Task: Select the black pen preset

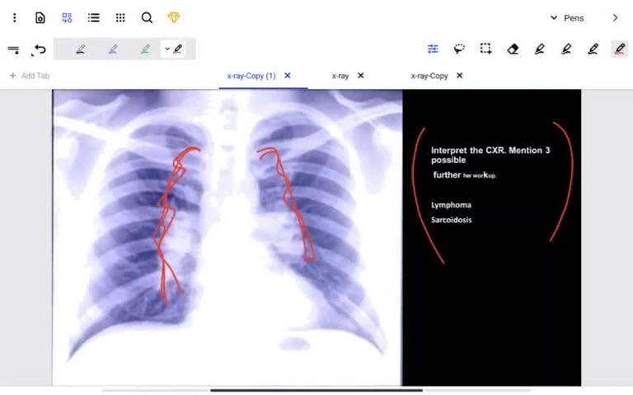Action: 81,49
